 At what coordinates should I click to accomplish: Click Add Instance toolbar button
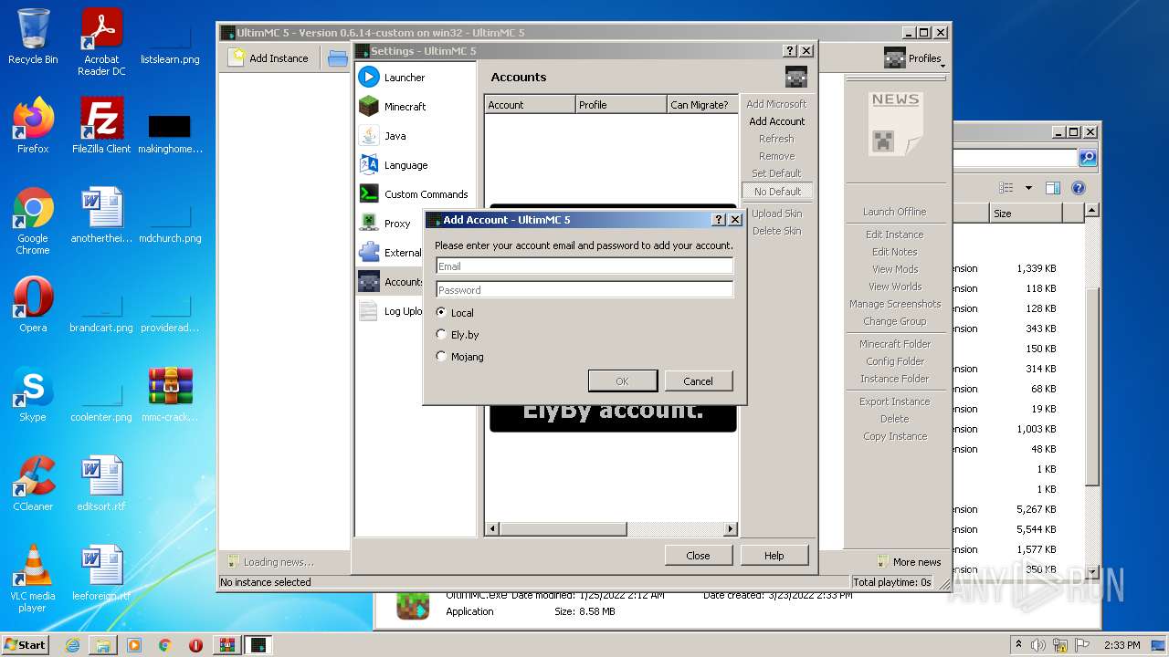(270, 58)
